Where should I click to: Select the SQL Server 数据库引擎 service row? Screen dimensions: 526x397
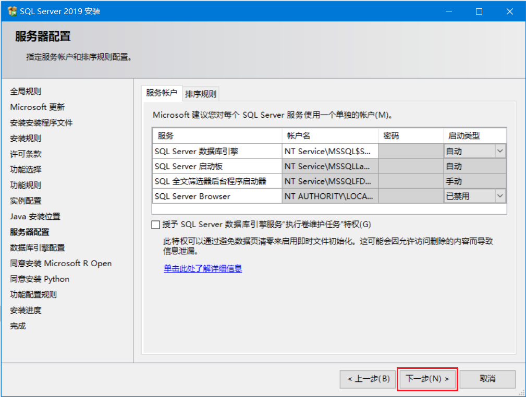pos(329,151)
